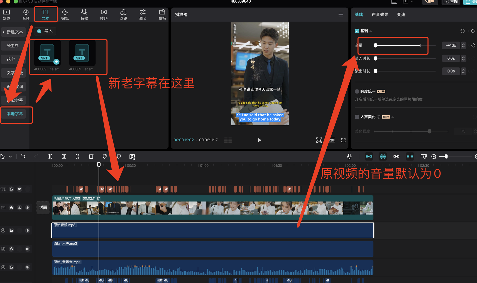Switch to 变速 speed tab
Viewport: 477px width, 283px height.
pos(401,15)
